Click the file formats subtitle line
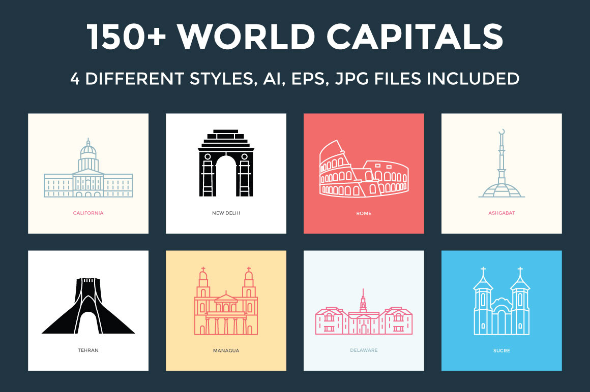Screen dimensions: 590x392 point(295,79)
